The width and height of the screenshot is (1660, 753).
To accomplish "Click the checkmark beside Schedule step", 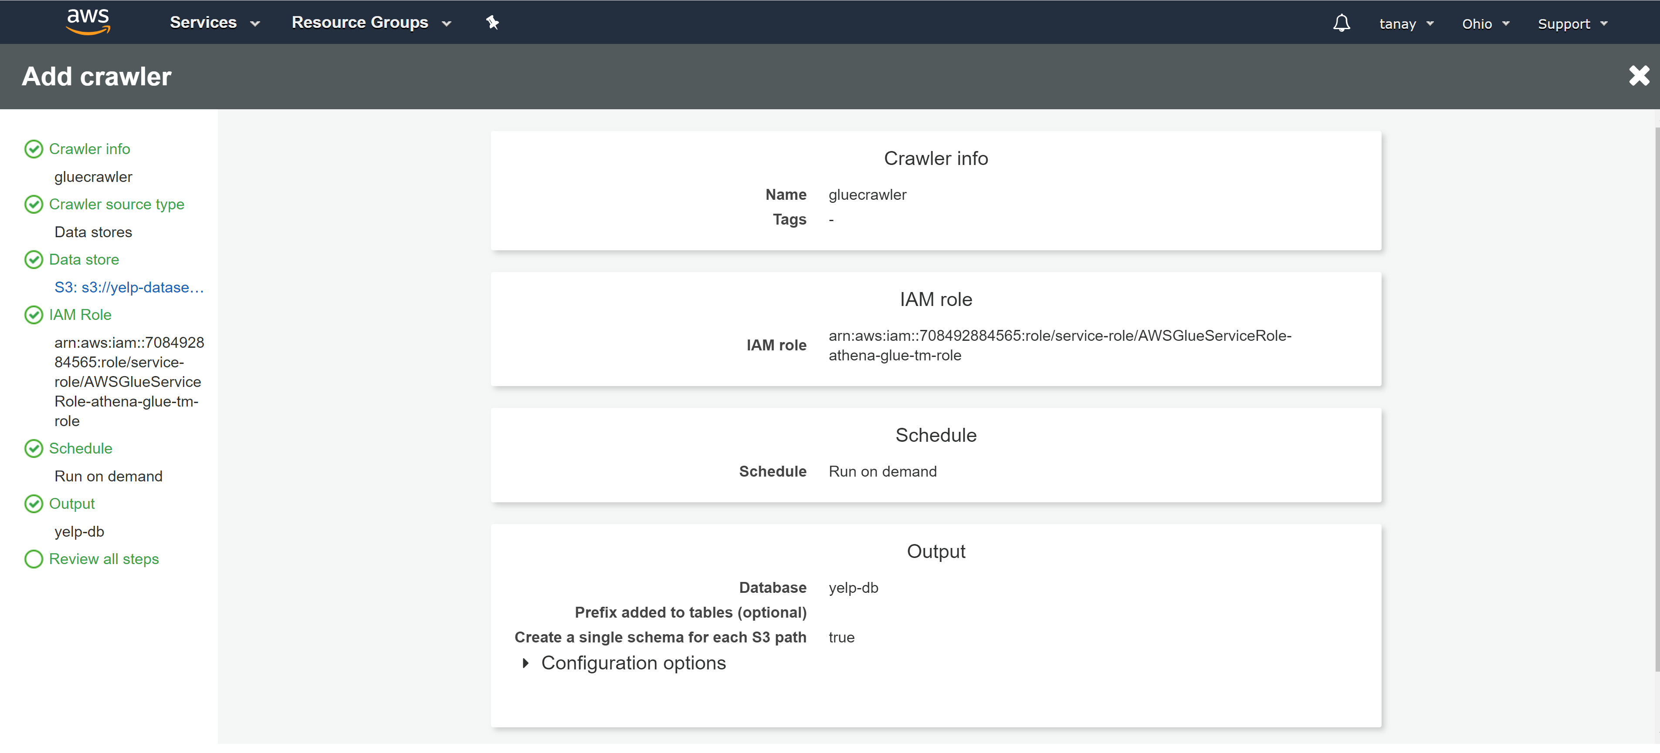I will pos(34,448).
